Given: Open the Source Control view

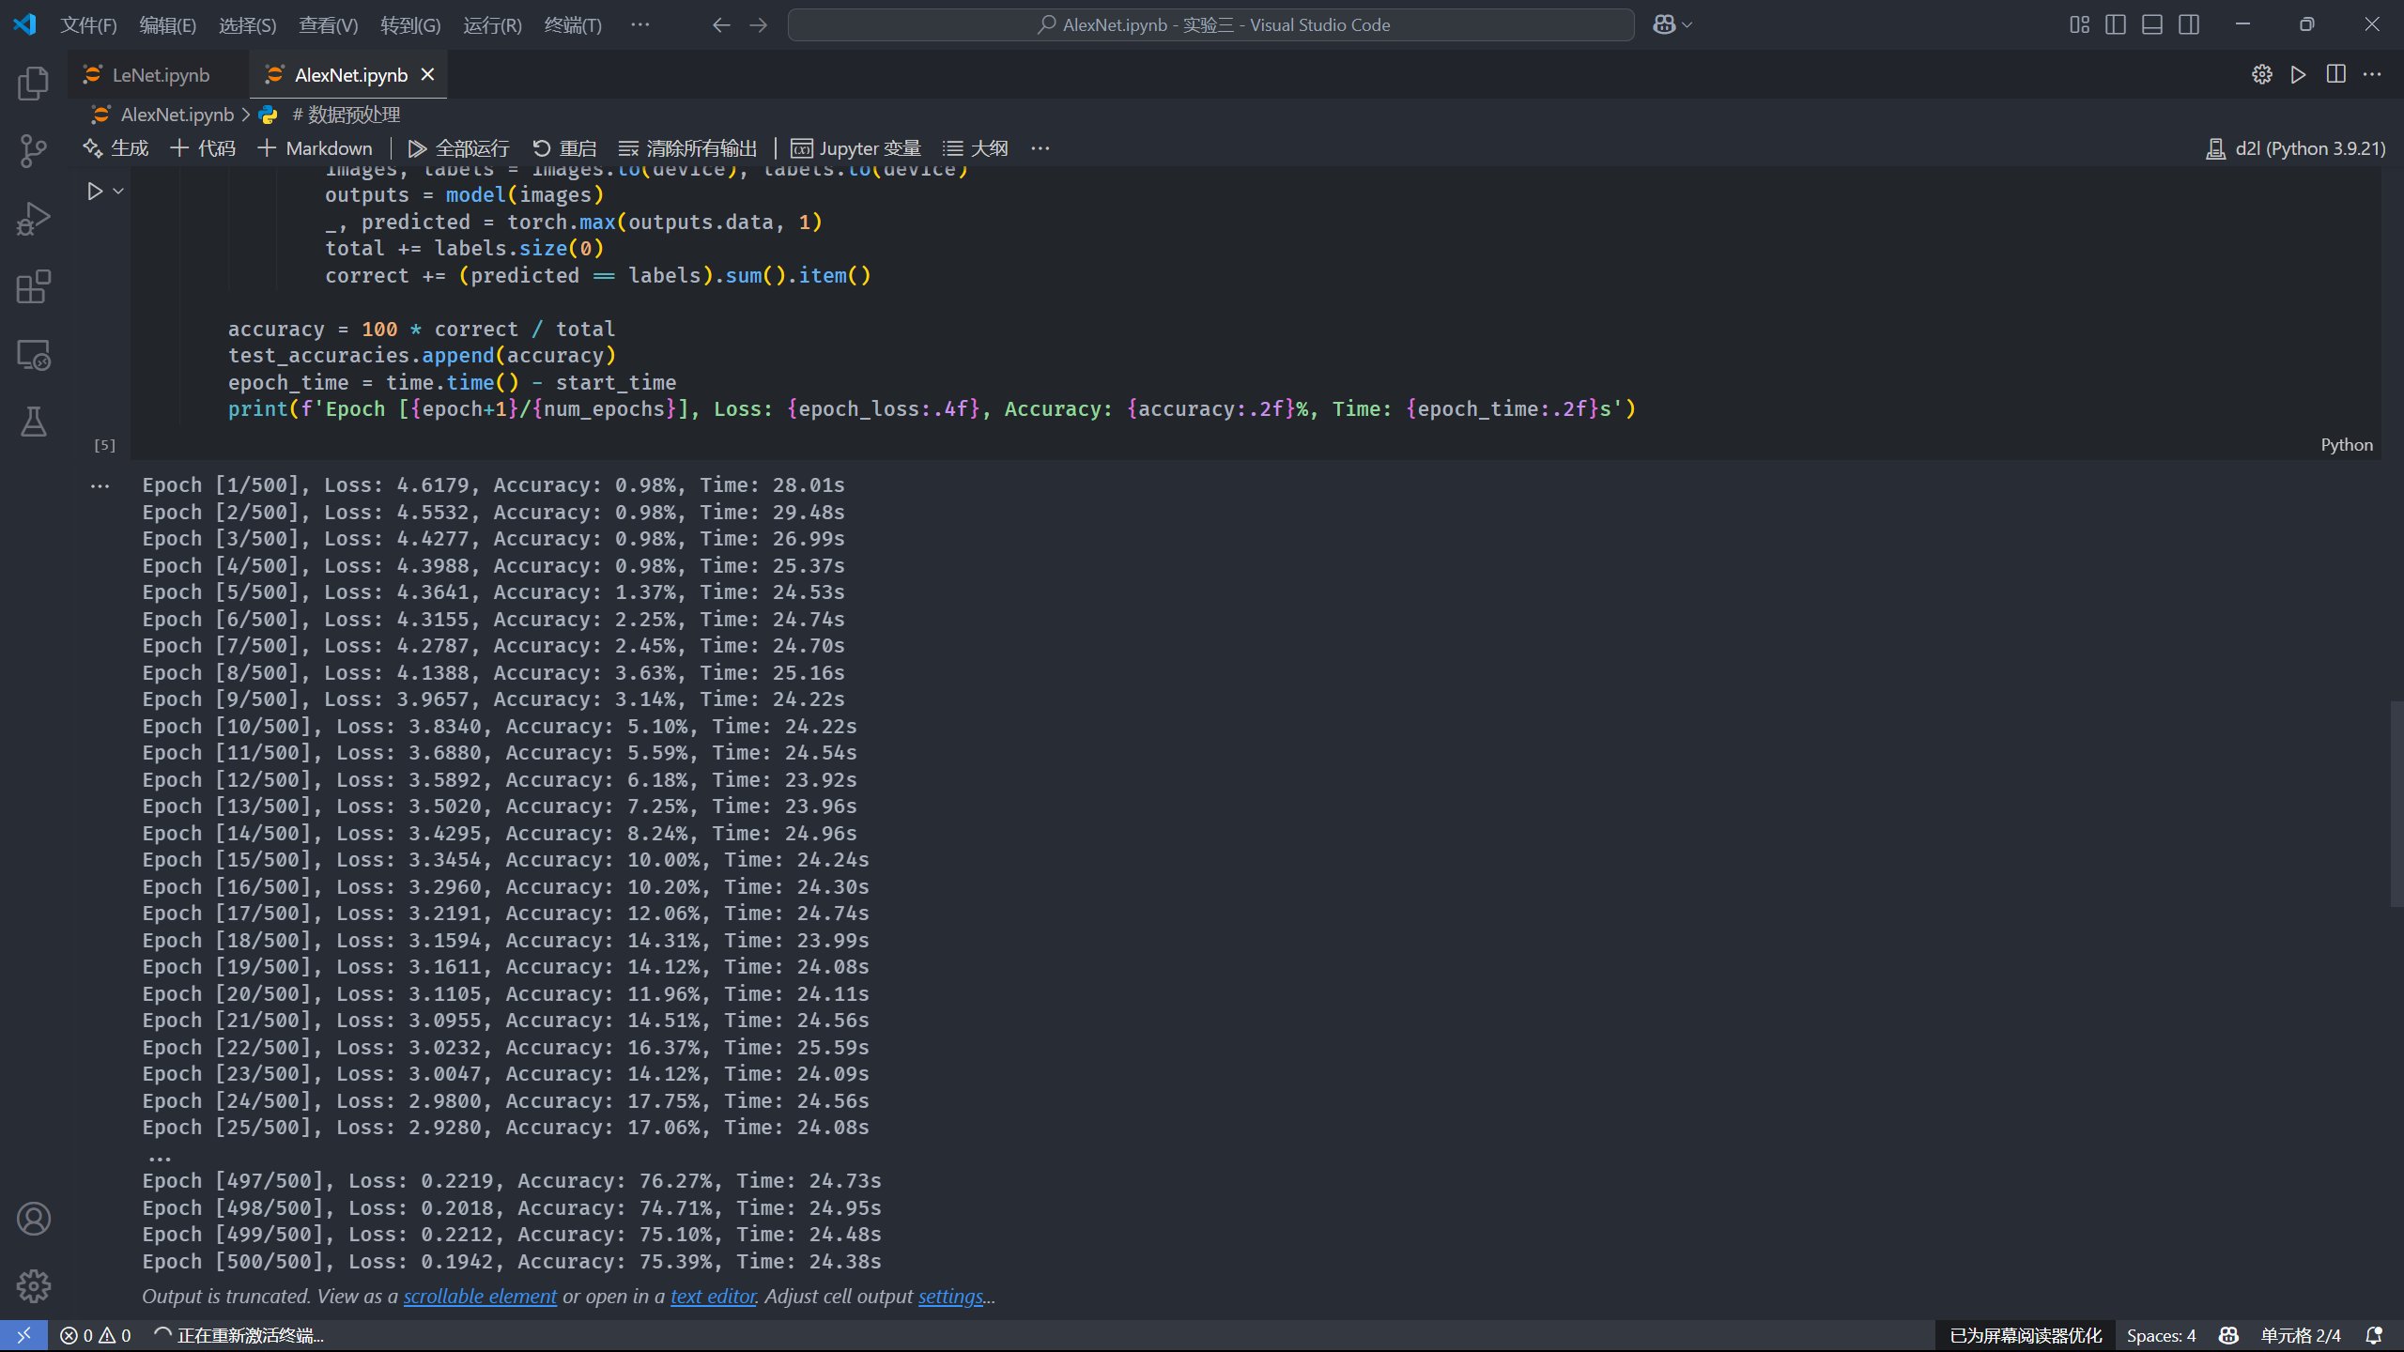Looking at the screenshot, I should 34,151.
